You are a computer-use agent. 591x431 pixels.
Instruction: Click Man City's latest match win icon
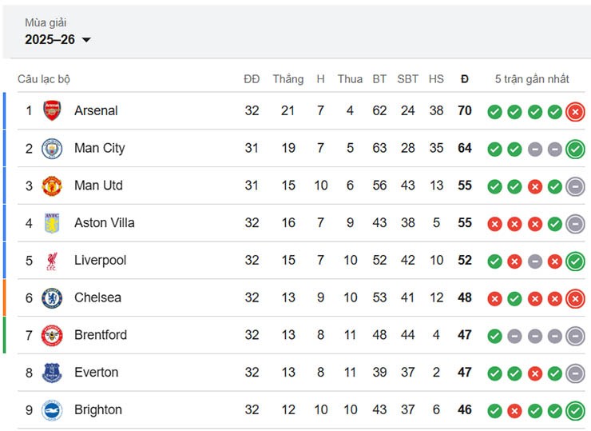(x=575, y=149)
